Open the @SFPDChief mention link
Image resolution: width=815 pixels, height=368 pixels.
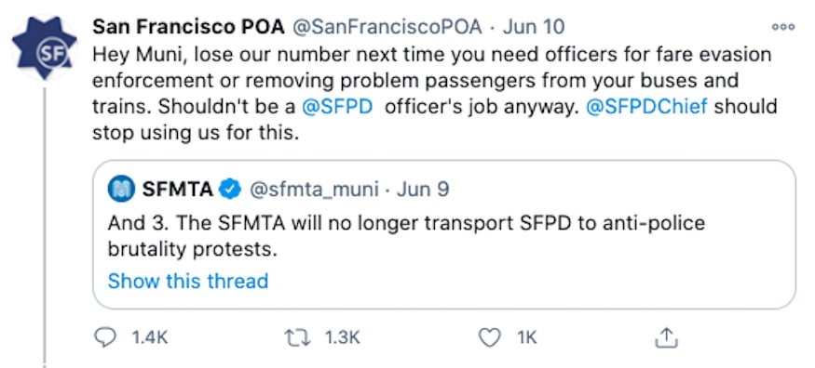(x=646, y=106)
